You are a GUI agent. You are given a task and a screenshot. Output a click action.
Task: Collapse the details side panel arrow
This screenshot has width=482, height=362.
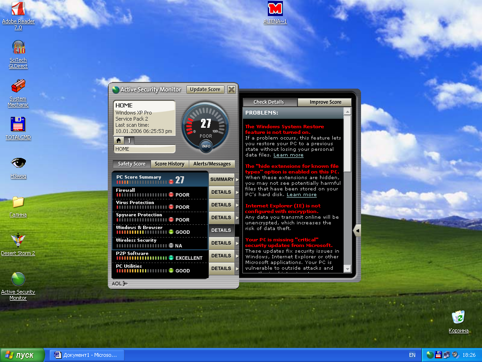357,230
